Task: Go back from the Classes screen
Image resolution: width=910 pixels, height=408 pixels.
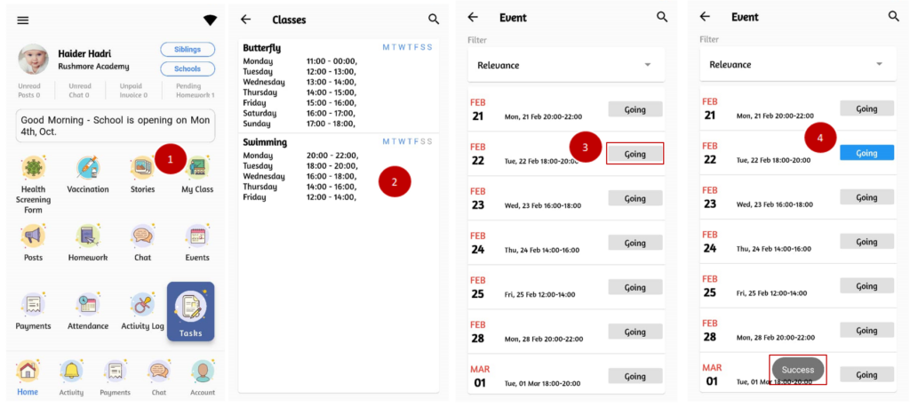Action: [x=246, y=19]
